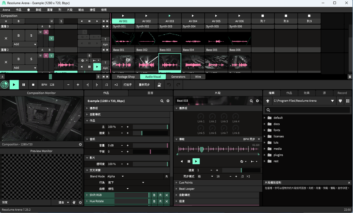The width and height of the screenshot is (353, 213).
Task: Toggle the green V video button on 圖層 3
Action: [51, 38]
